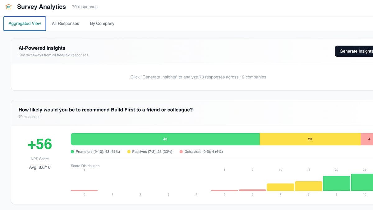The width and height of the screenshot is (373, 210).
Task: Open the All Responses tab
Action: click(x=65, y=23)
